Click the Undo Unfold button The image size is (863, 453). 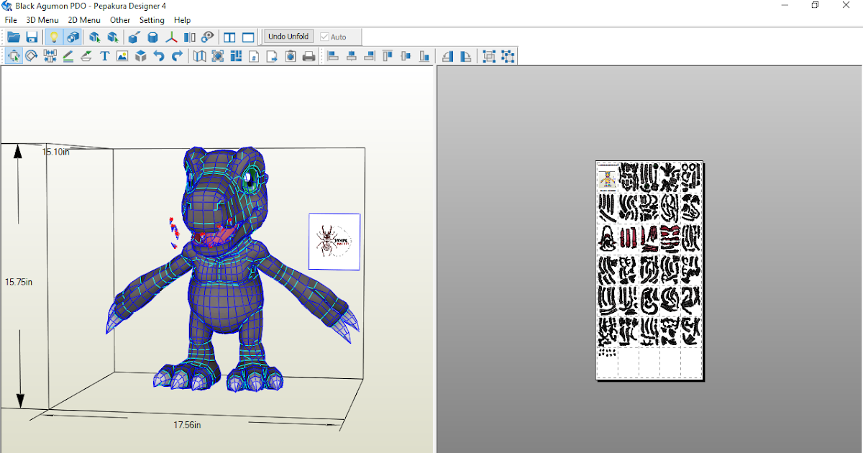[x=288, y=36]
